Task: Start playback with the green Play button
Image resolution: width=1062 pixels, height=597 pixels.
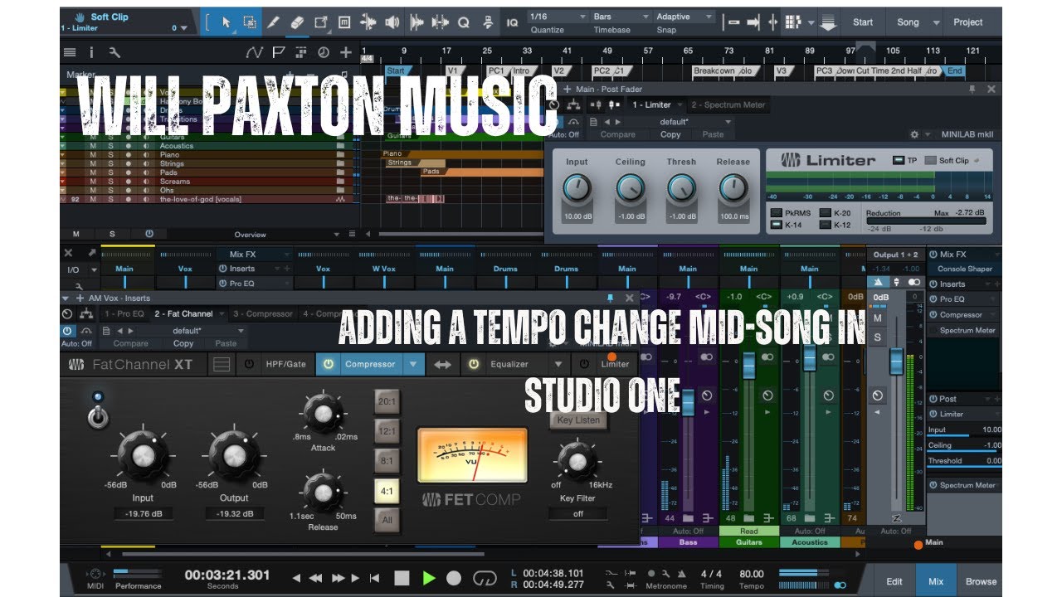Action: (429, 577)
